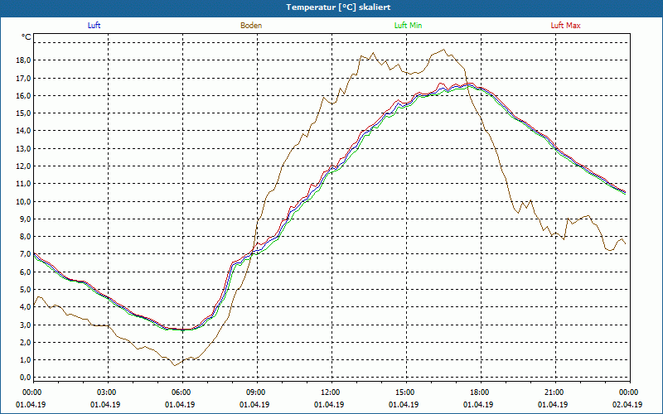Click the 12:00 time axis label
This screenshot has width=663, height=414.
(329, 392)
